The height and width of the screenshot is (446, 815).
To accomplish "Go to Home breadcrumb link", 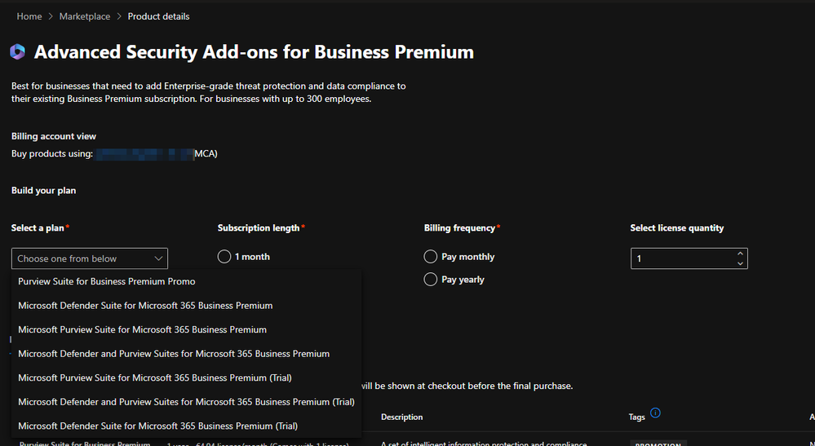I will pos(29,16).
